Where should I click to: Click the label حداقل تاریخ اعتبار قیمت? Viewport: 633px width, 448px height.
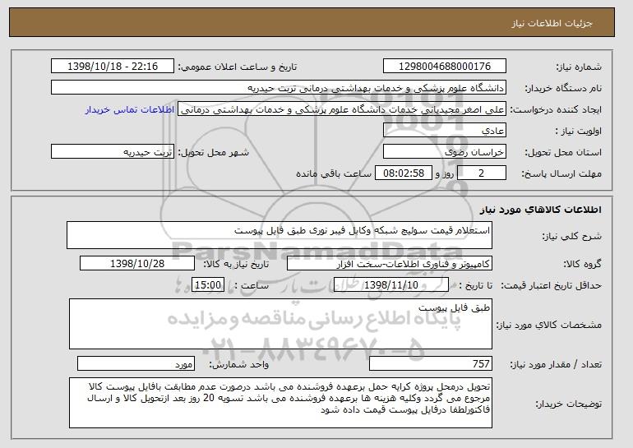pyautogui.click(x=551, y=285)
